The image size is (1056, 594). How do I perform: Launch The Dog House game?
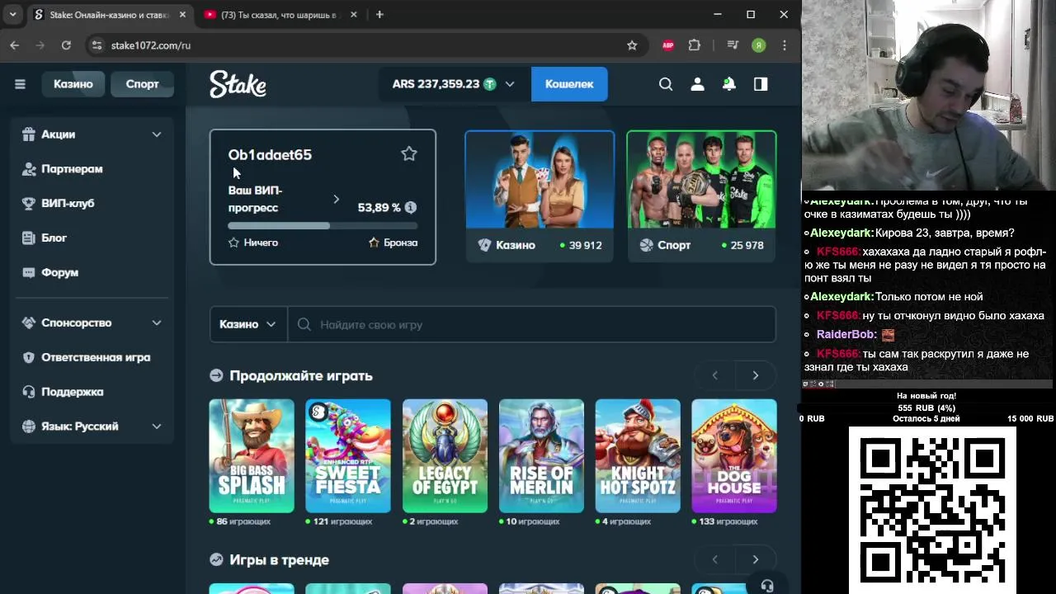pos(734,456)
